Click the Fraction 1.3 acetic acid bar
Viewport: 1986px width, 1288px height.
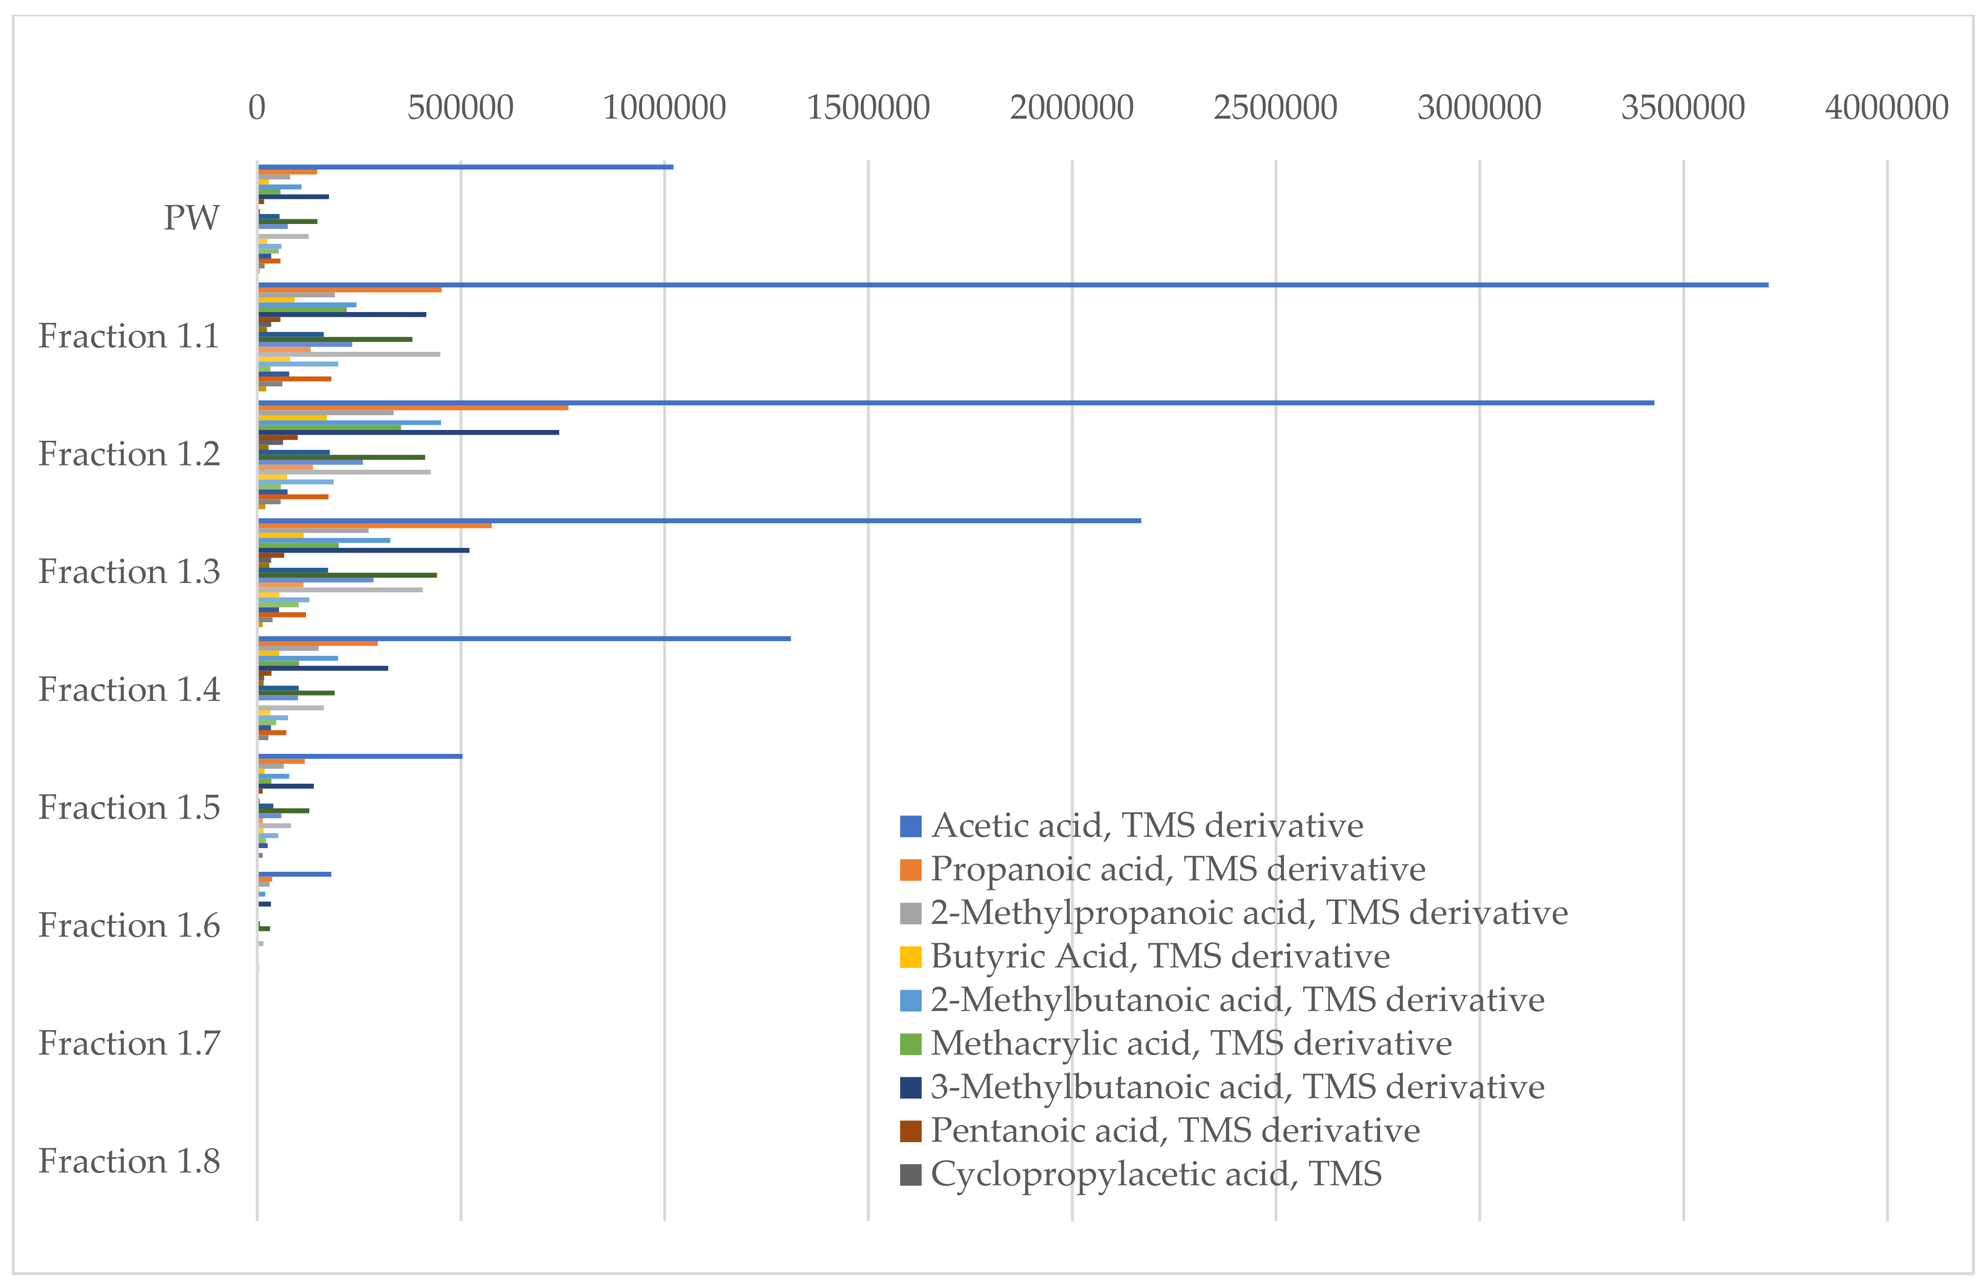pyautogui.click(x=699, y=520)
